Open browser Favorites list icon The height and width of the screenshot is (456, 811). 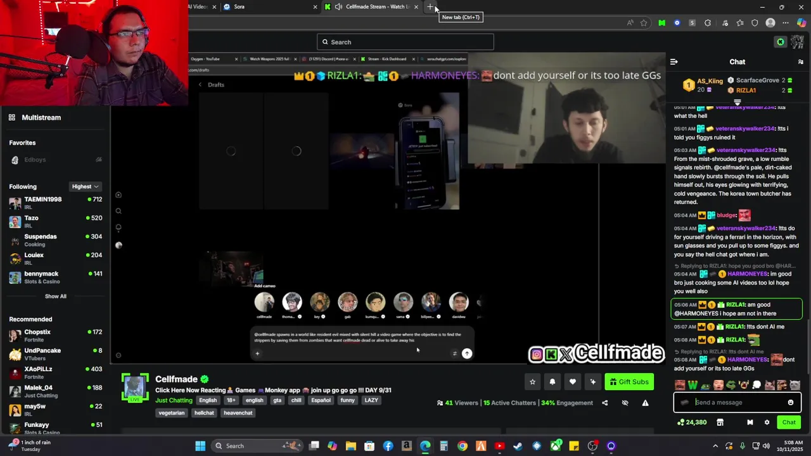[x=739, y=23]
